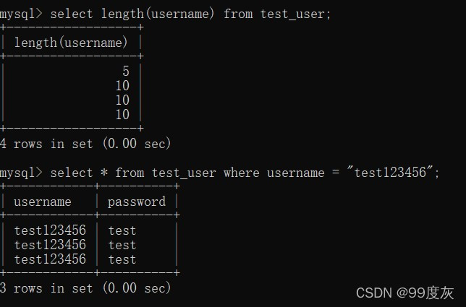Click the second mysql> prompt
Image resolution: width=466 pixels, height=307 pixels.
(x=21, y=173)
